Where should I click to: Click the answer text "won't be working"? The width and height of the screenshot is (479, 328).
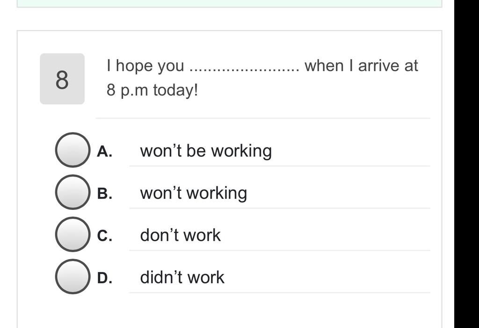[206, 151]
